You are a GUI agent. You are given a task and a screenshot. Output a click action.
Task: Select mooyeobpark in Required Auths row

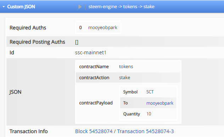103,27
